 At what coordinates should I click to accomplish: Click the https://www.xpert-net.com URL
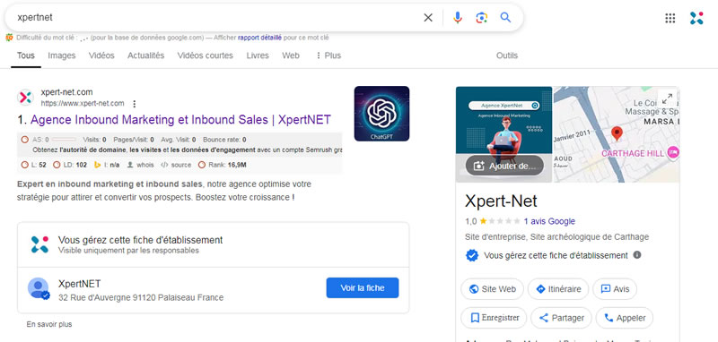pyautogui.click(x=83, y=104)
